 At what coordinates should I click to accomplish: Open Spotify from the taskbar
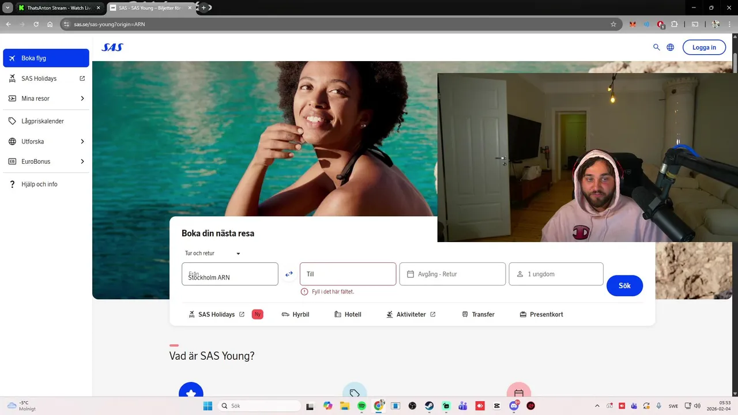click(x=362, y=406)
